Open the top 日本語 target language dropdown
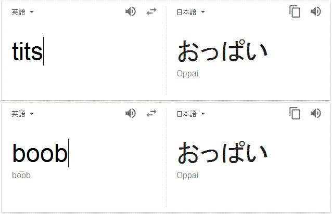The image size is (332, 214). point(191,12)
